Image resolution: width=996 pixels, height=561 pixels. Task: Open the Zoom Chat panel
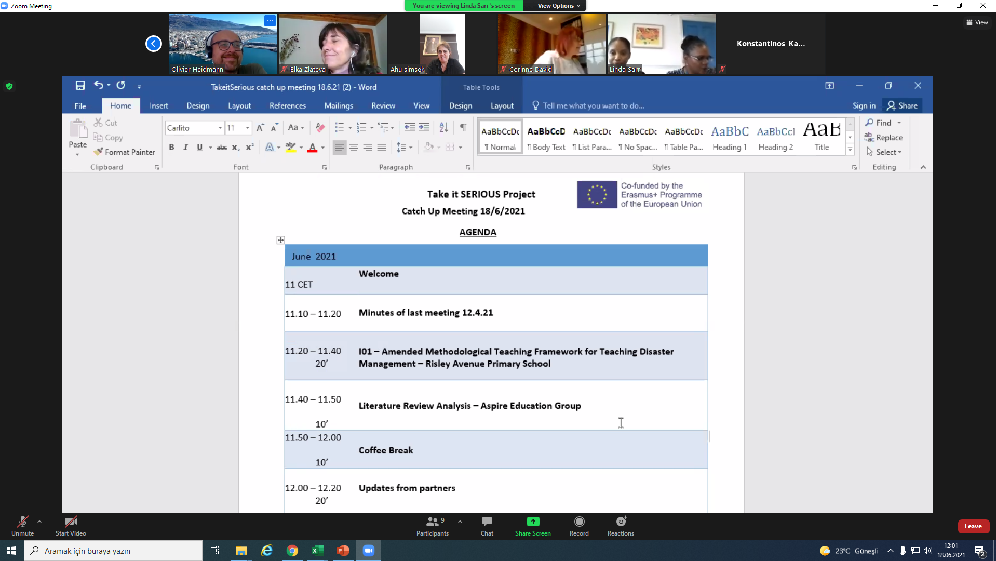click(x=487, y=526)
